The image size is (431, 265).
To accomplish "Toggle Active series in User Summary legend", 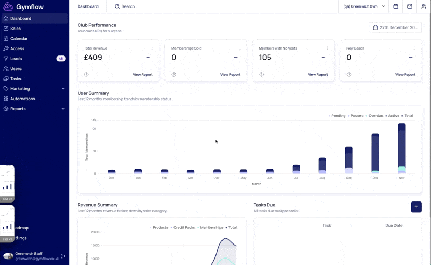I will coord(392,116).
